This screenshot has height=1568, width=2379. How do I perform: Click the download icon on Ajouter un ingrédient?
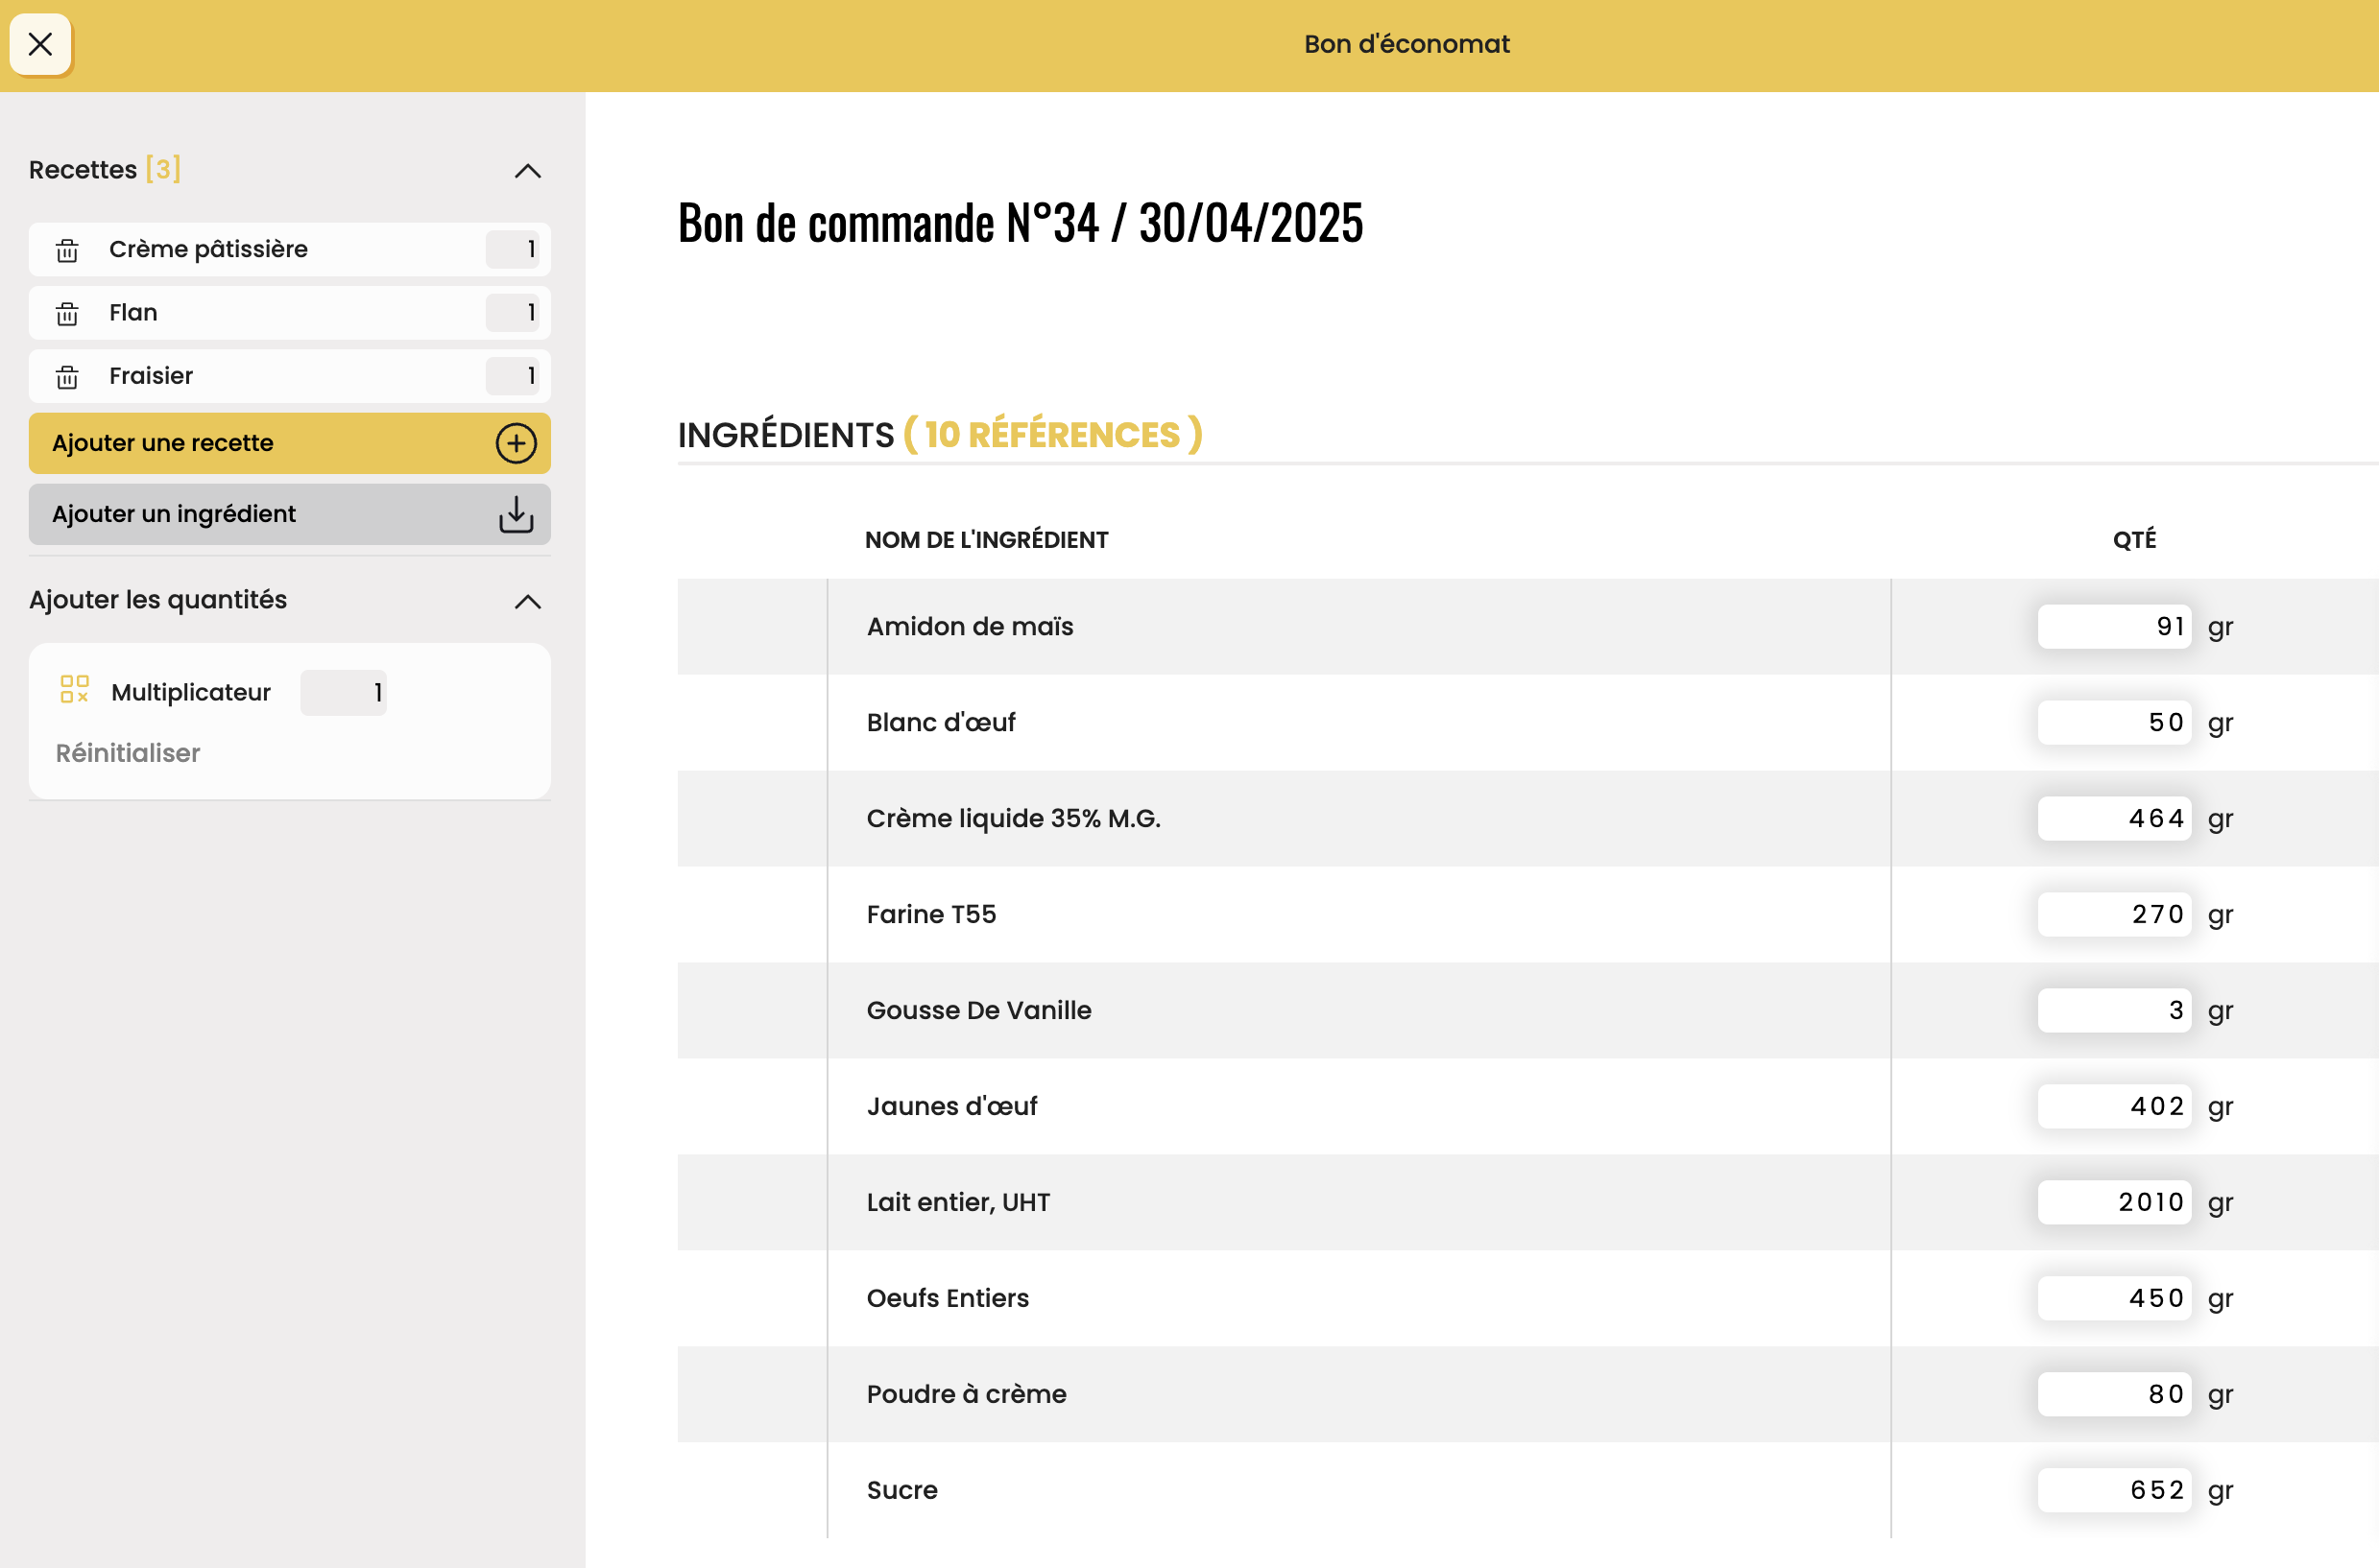(x=517, y=514)
